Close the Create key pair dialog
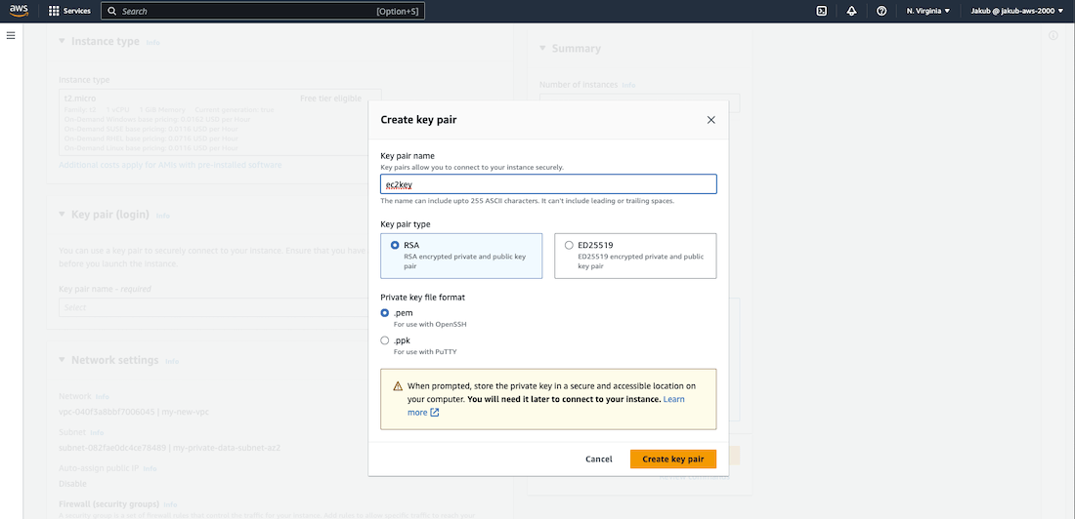This screenshot has width=1075, height=519. [710, 120]
